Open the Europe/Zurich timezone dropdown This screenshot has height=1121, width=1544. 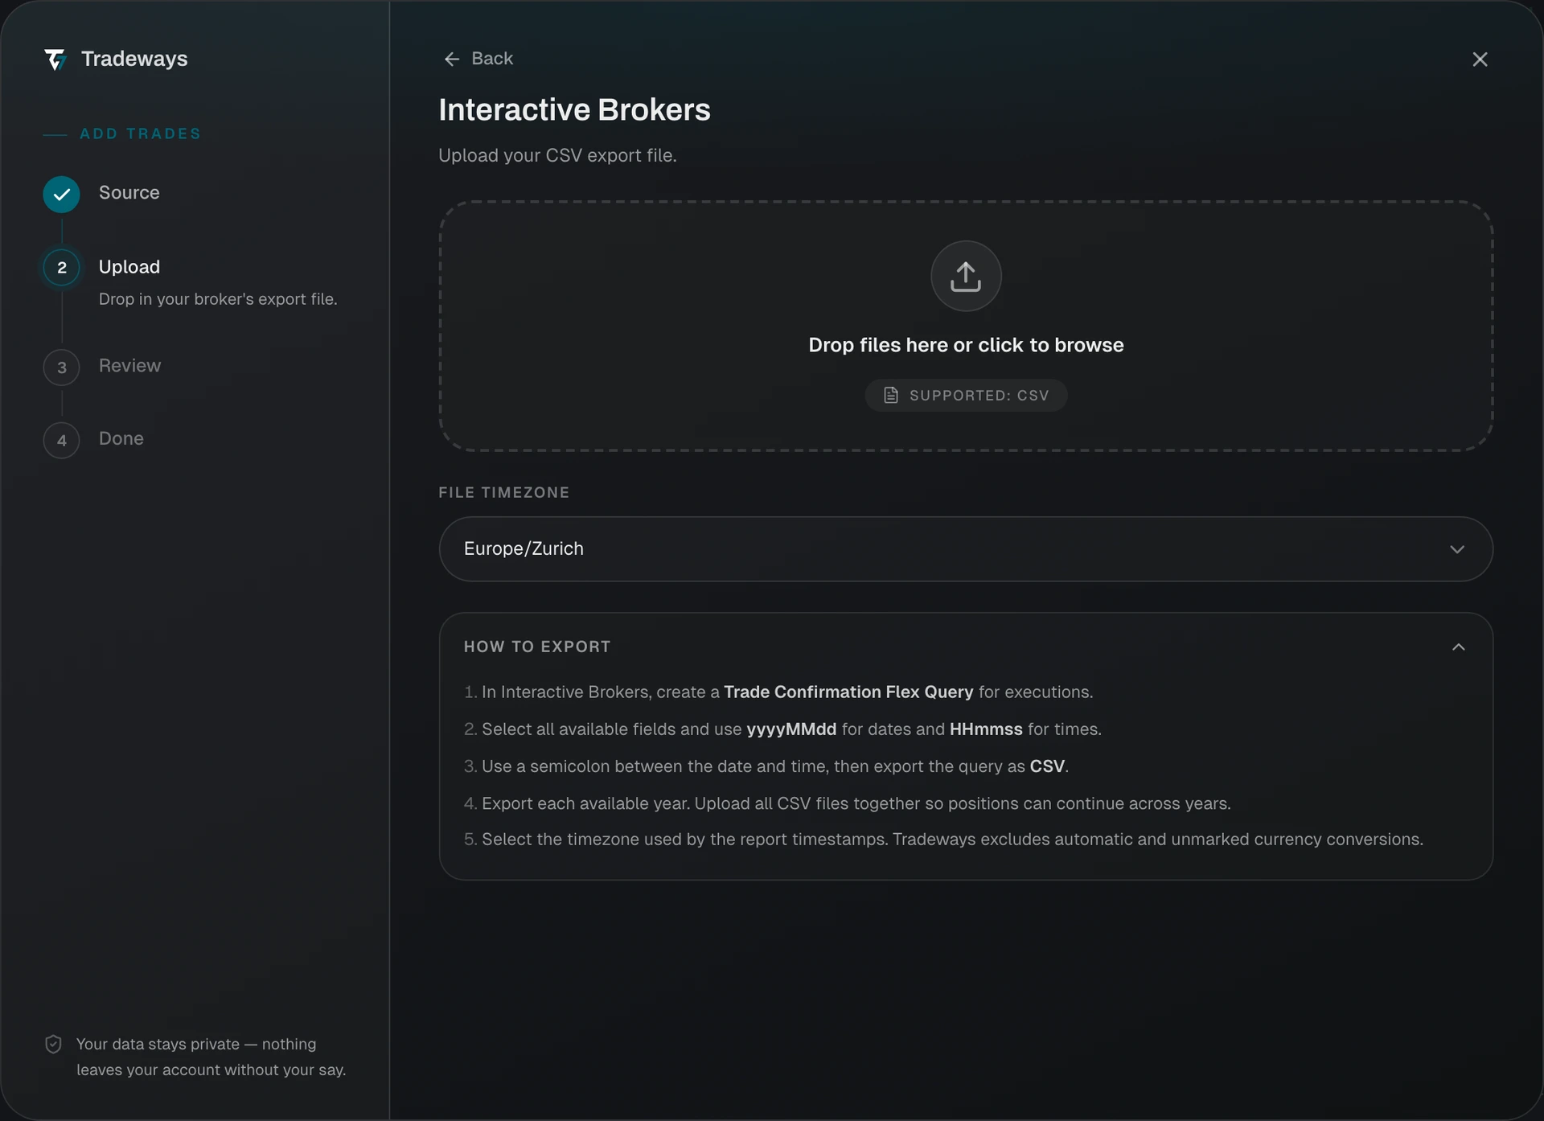966,549
